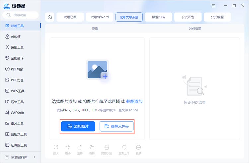This screenshot has height=163, width=249.
Task: Click the 原图 panel header
Action: [x=95, y=28]
